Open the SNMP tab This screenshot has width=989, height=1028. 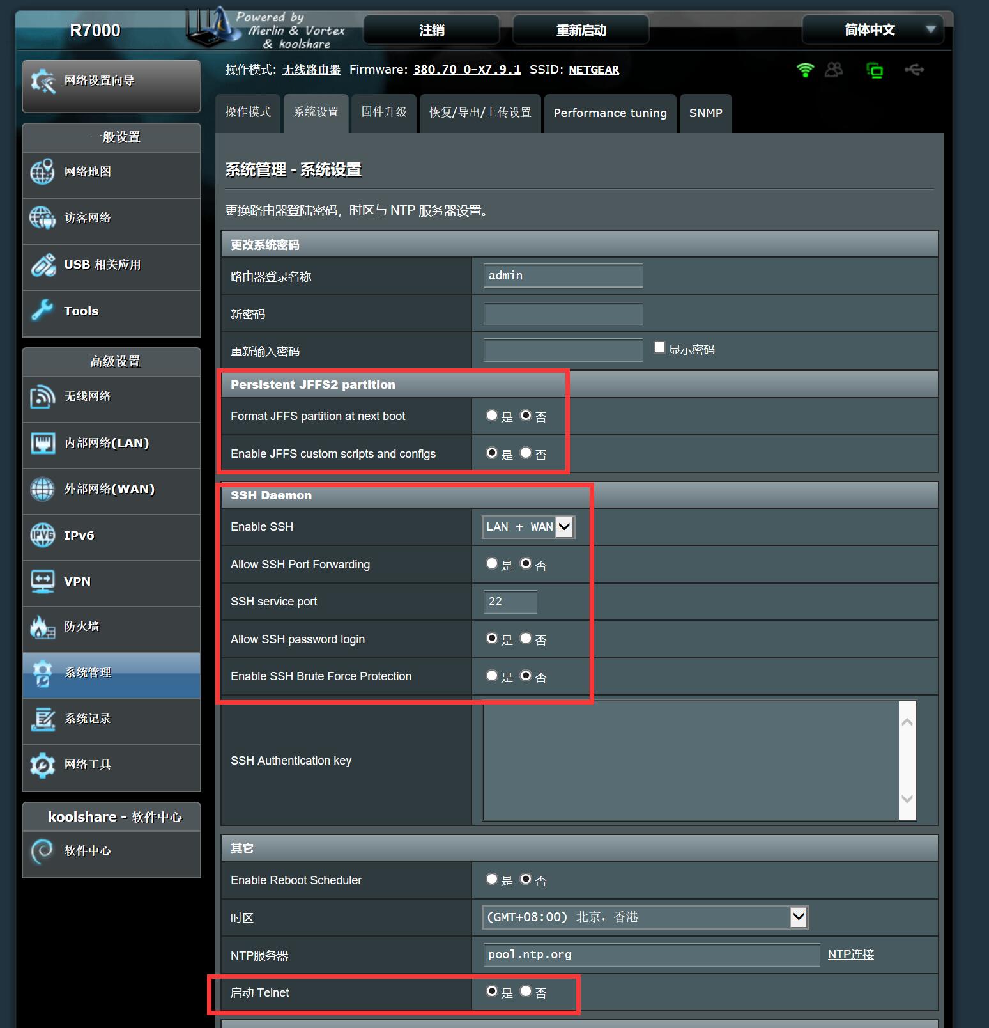pyautogui.click(x=706, y=113)
